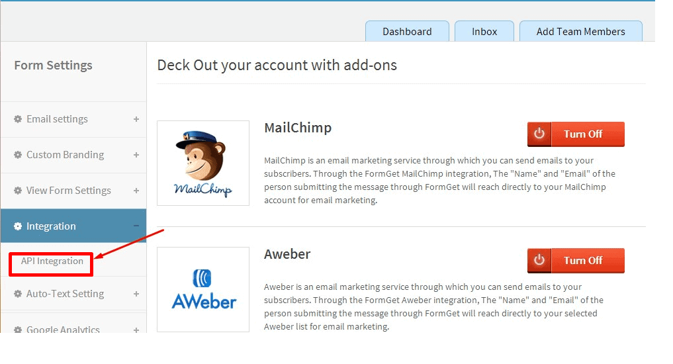The image size is (673, 364).
Task: Open Add Team Members tab
Action: point(581,31)
